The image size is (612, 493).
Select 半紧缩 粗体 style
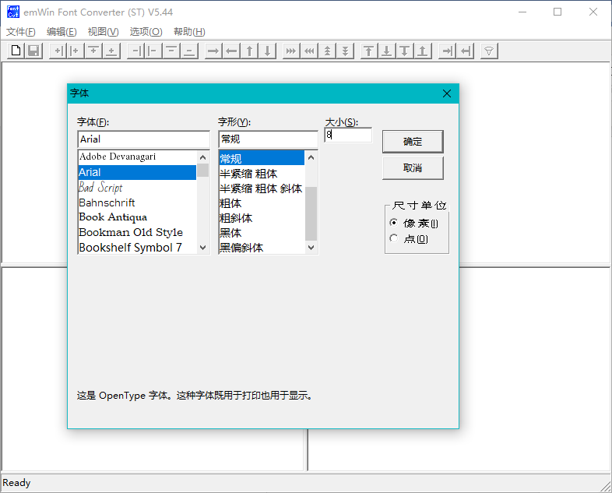coord(262,174)
